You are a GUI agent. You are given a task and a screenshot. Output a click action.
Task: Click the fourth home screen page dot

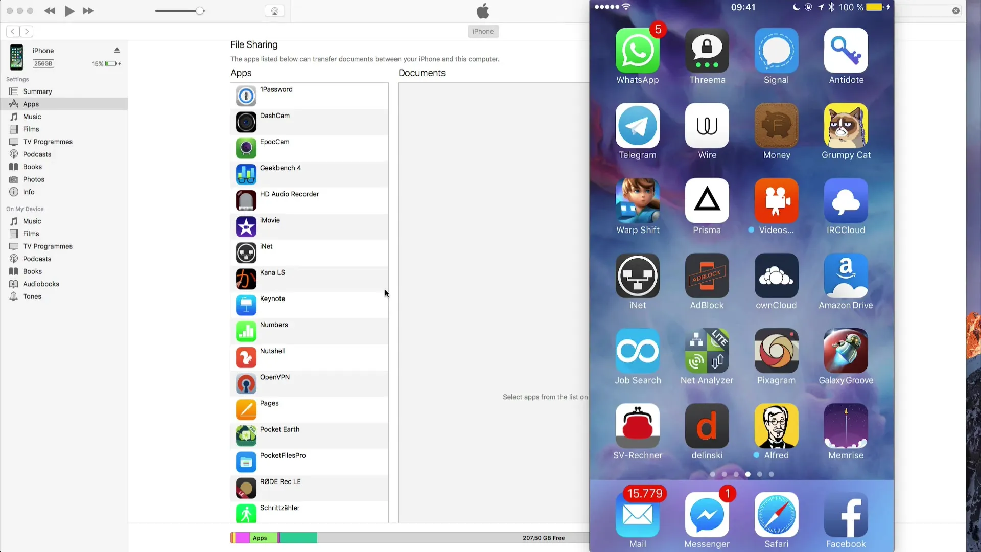[x=748, y=474]
